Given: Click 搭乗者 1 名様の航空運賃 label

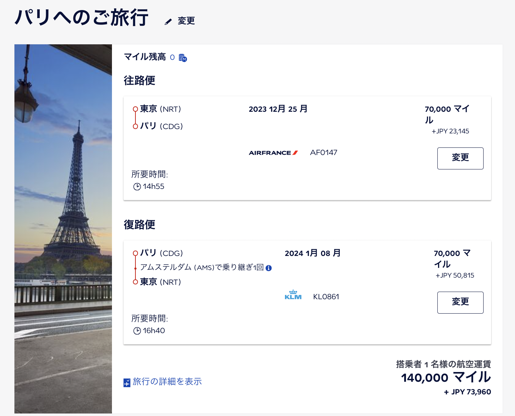Looking at the screenshot, I should 443,364.
